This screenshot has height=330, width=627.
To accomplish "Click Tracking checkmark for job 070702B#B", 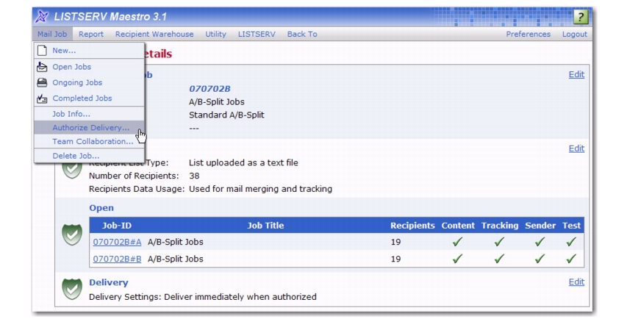I will tap(499, 259).
